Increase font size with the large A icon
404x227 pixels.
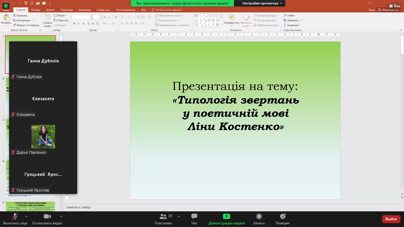tap(105, 17)
